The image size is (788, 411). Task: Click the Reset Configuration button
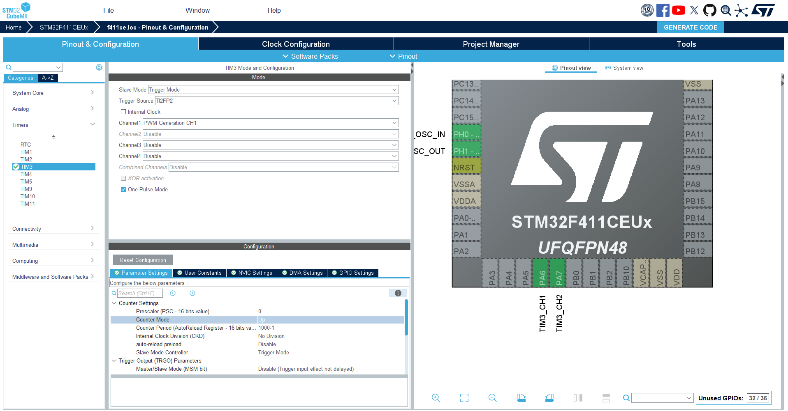point(143,260)
